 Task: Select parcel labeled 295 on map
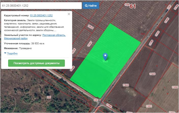point(49,97)
